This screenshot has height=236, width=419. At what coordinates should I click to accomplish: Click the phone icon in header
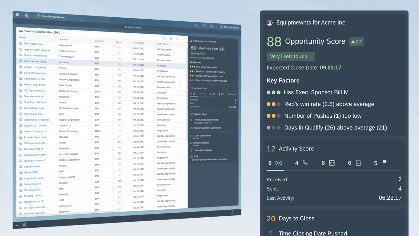tap(211, 26)
